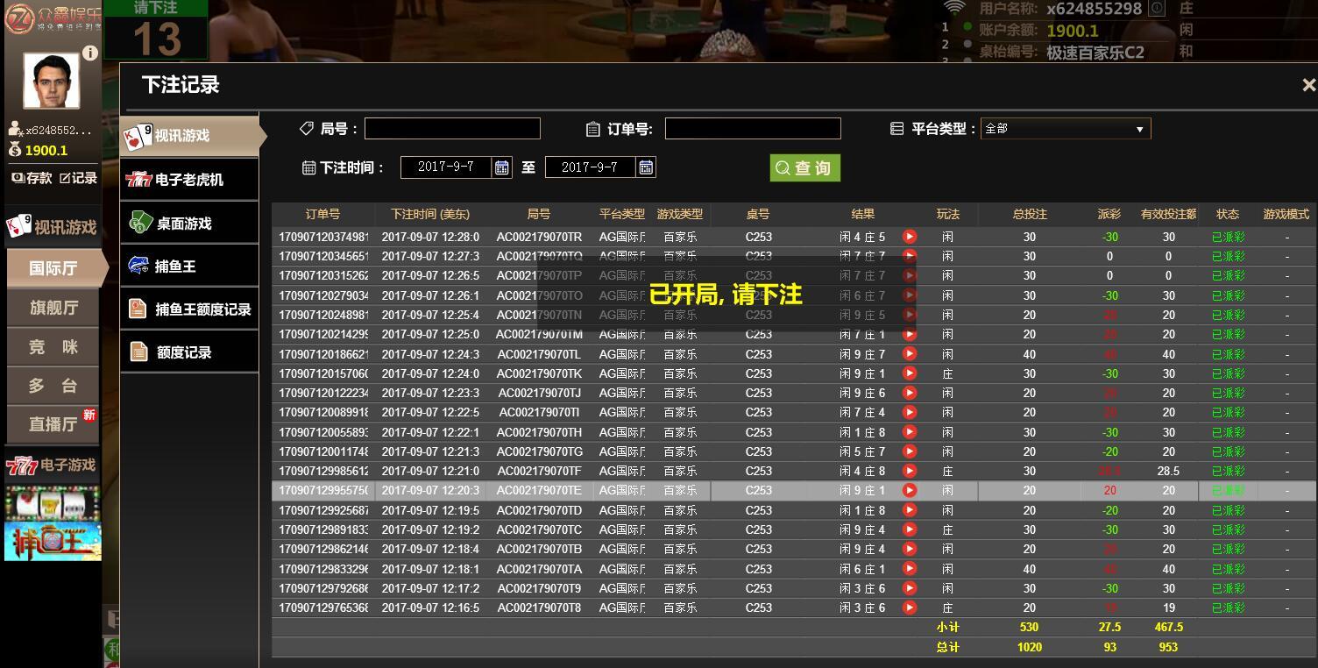Play replay for the 12:24:0 bet row
Viewport: 1318px width, 668px height.
coord(910,373)
